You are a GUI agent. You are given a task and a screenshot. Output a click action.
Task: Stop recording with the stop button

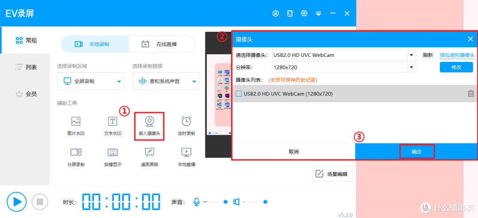coord(40,202)
